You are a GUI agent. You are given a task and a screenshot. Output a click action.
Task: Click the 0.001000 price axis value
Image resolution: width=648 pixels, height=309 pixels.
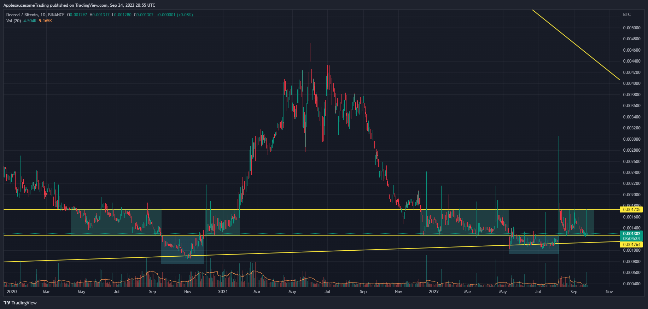pyautogui.click(x=631, y=250)
